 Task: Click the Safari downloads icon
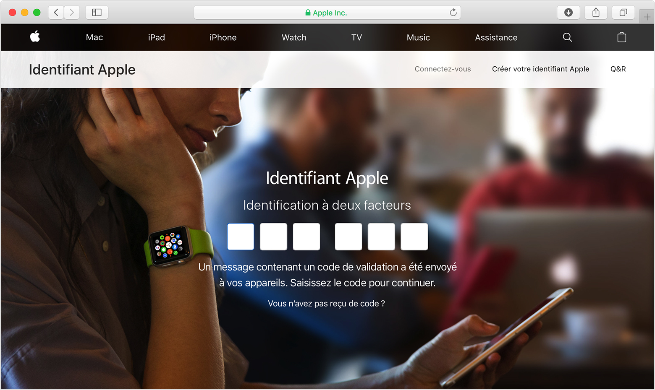(568, 13)
